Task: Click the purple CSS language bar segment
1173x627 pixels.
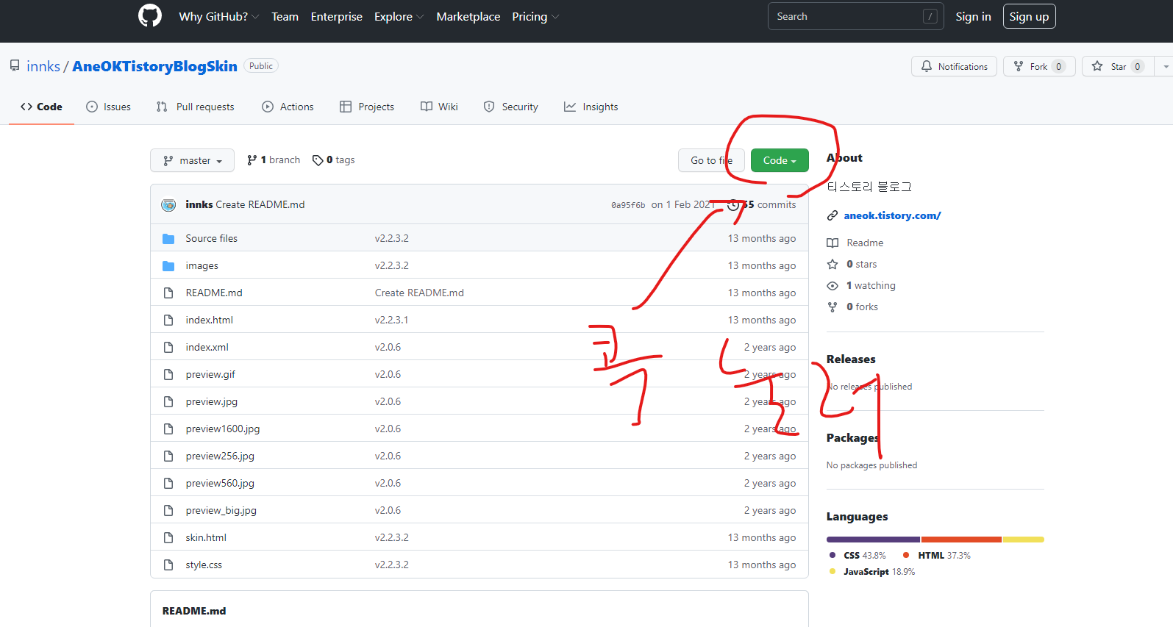Action: (873, 540)
